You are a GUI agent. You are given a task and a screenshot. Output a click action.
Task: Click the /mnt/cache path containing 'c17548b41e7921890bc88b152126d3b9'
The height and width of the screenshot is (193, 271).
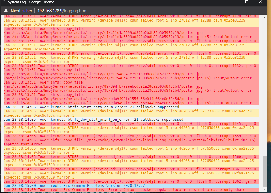(103, 74)
